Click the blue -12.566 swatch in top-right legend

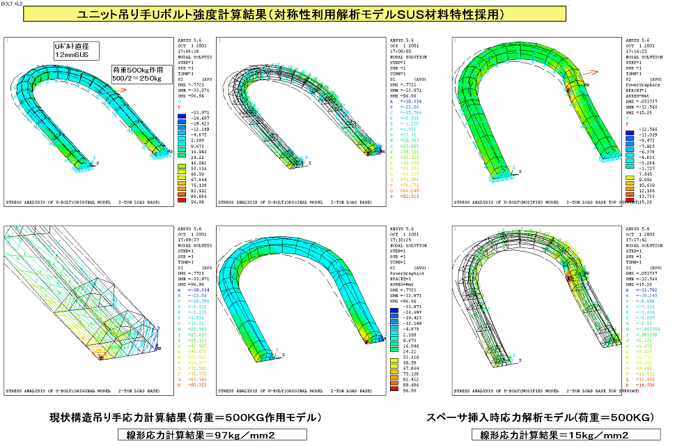tap(630, 130)
